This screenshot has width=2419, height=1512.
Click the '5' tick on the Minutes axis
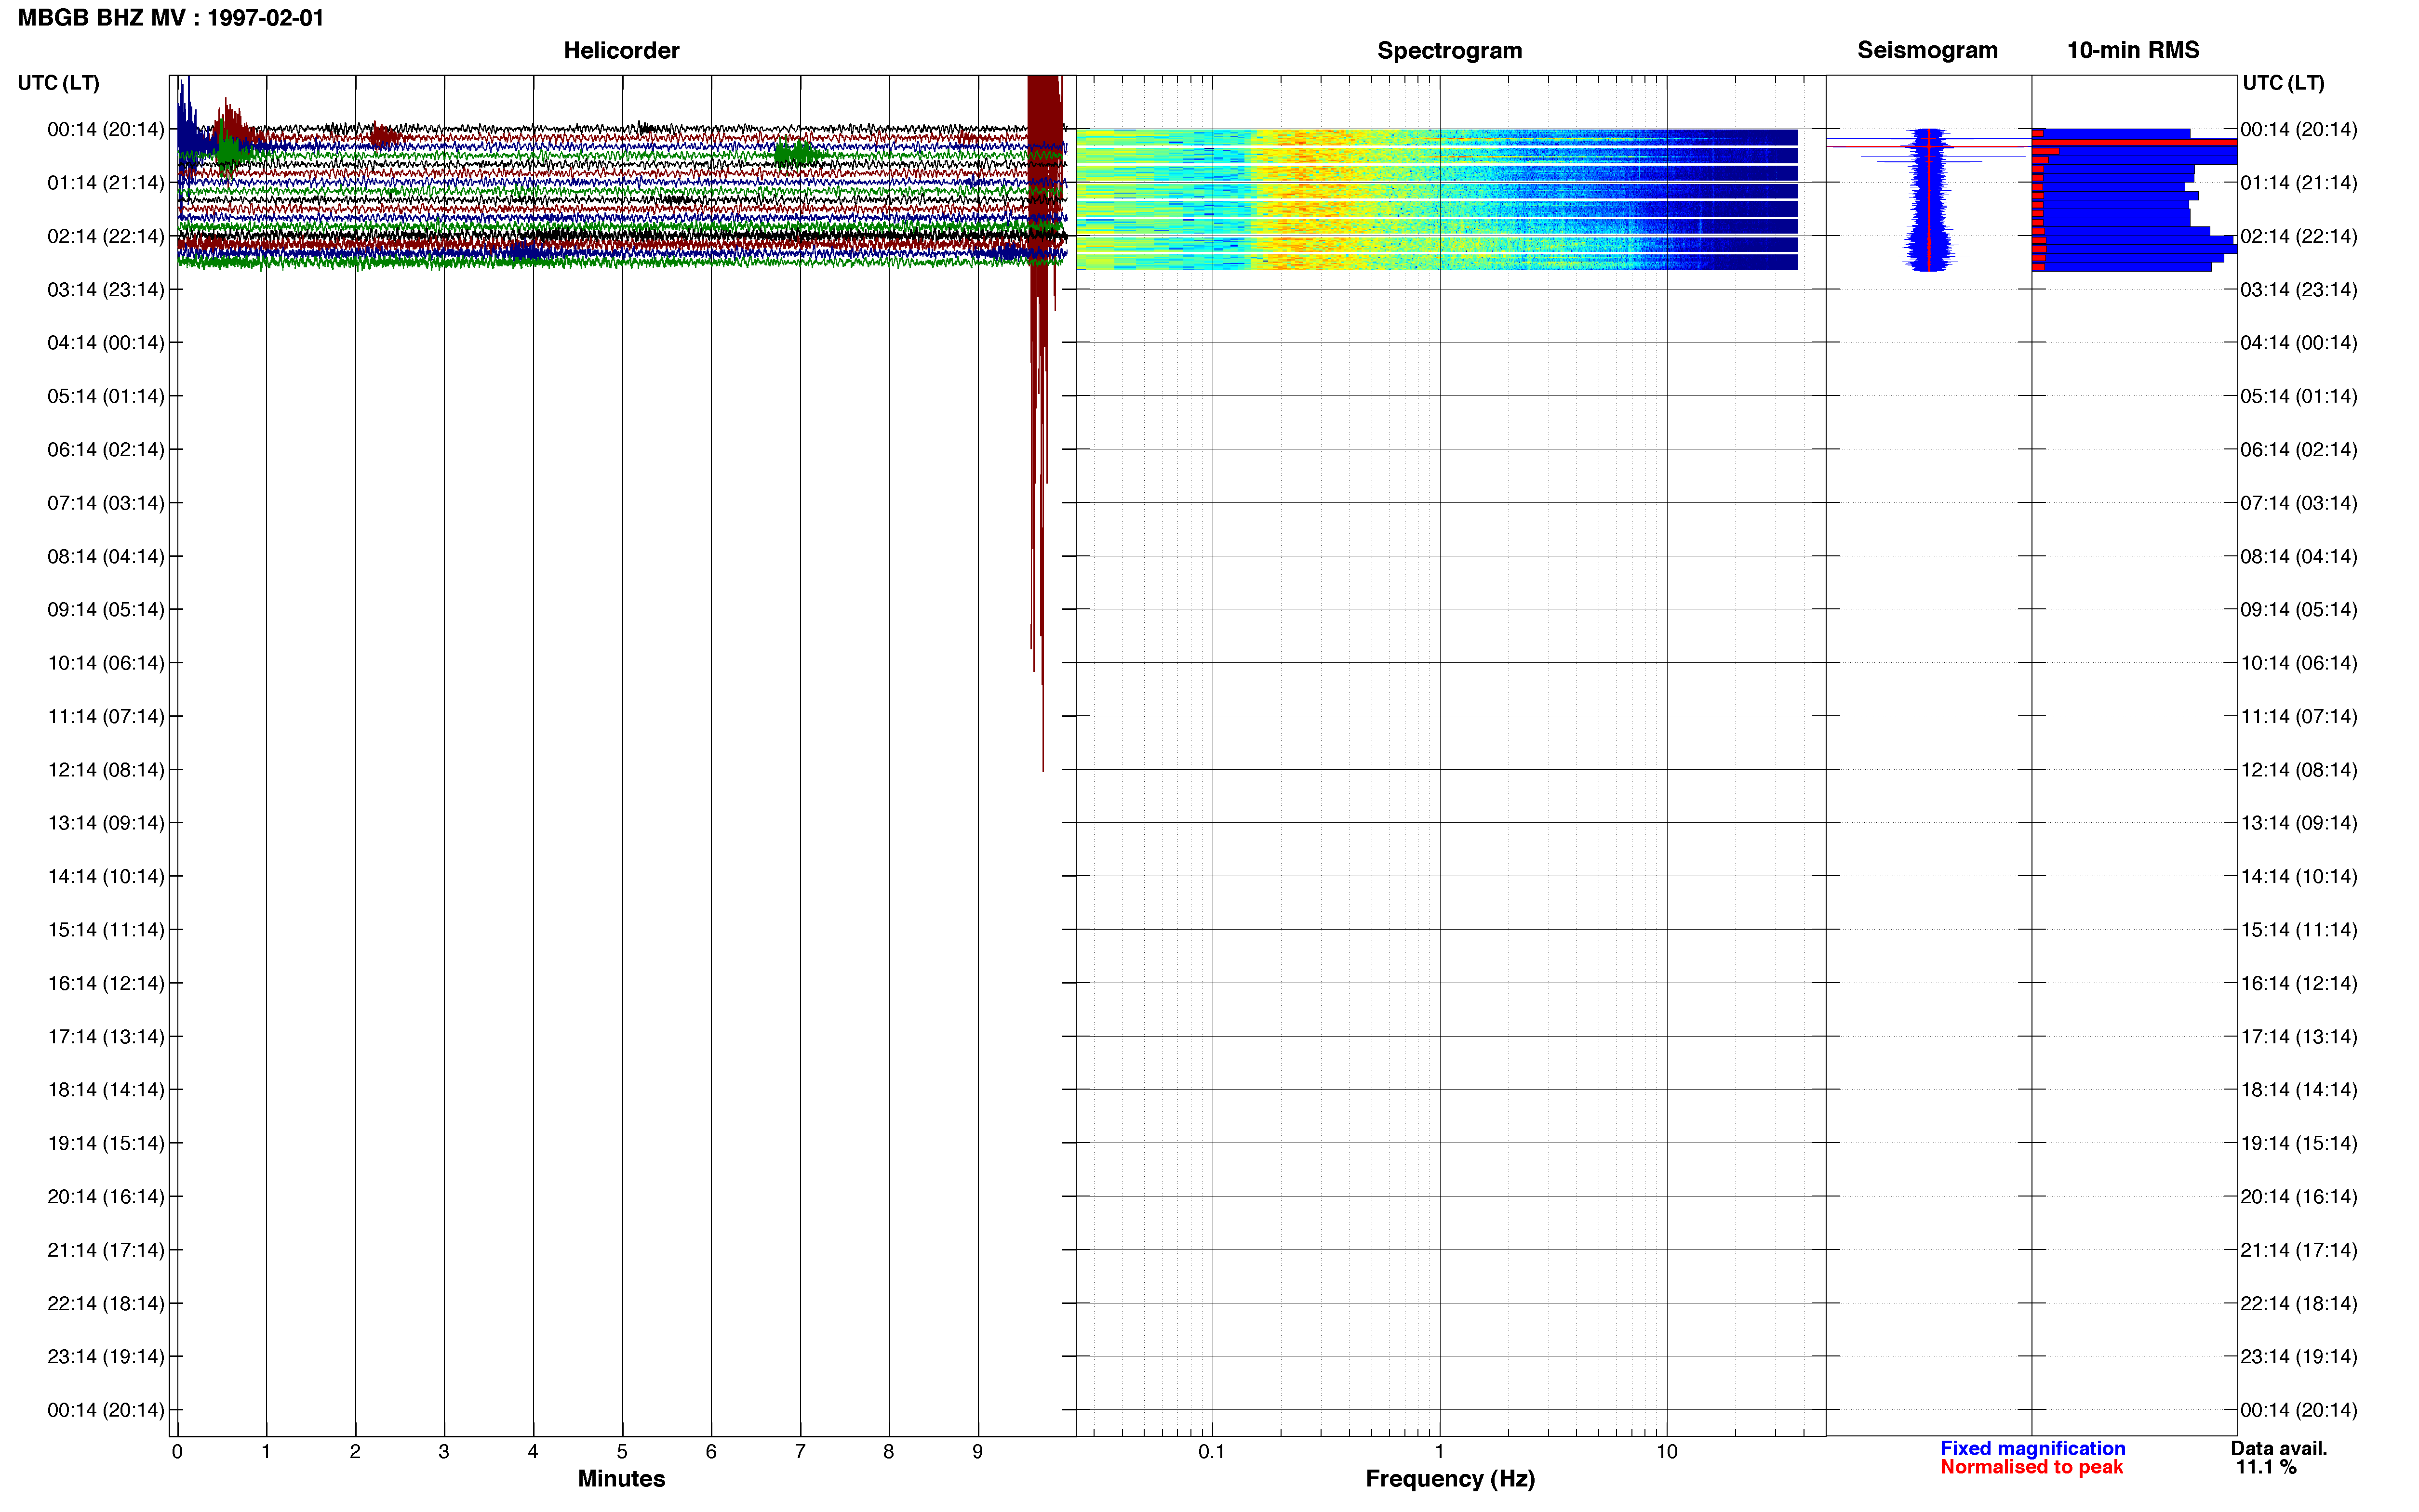[x=622, y=1452]
